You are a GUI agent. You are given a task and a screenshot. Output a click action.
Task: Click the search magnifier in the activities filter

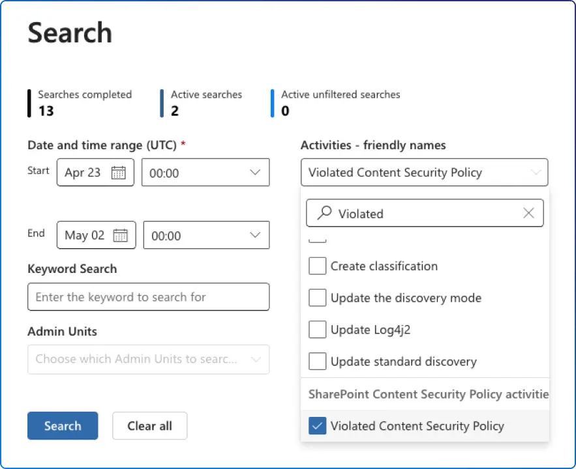(324, 213)
